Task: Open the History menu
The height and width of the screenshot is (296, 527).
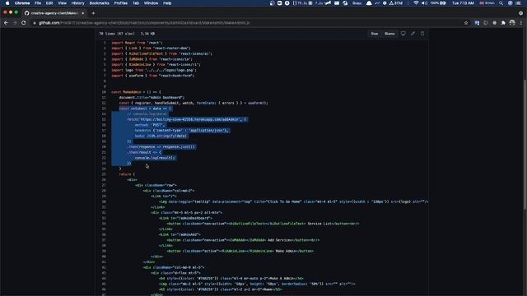Action: [77, 3]
